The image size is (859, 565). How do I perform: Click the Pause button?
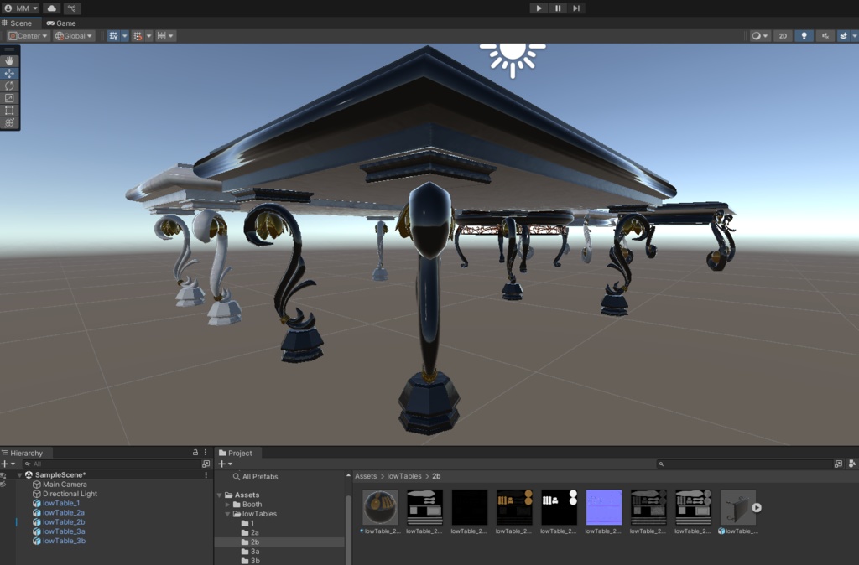[558, 8]
